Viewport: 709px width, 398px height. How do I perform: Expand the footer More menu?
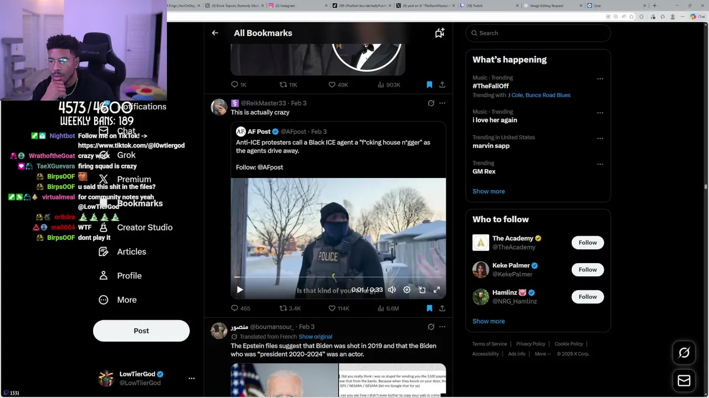point(542,354)
